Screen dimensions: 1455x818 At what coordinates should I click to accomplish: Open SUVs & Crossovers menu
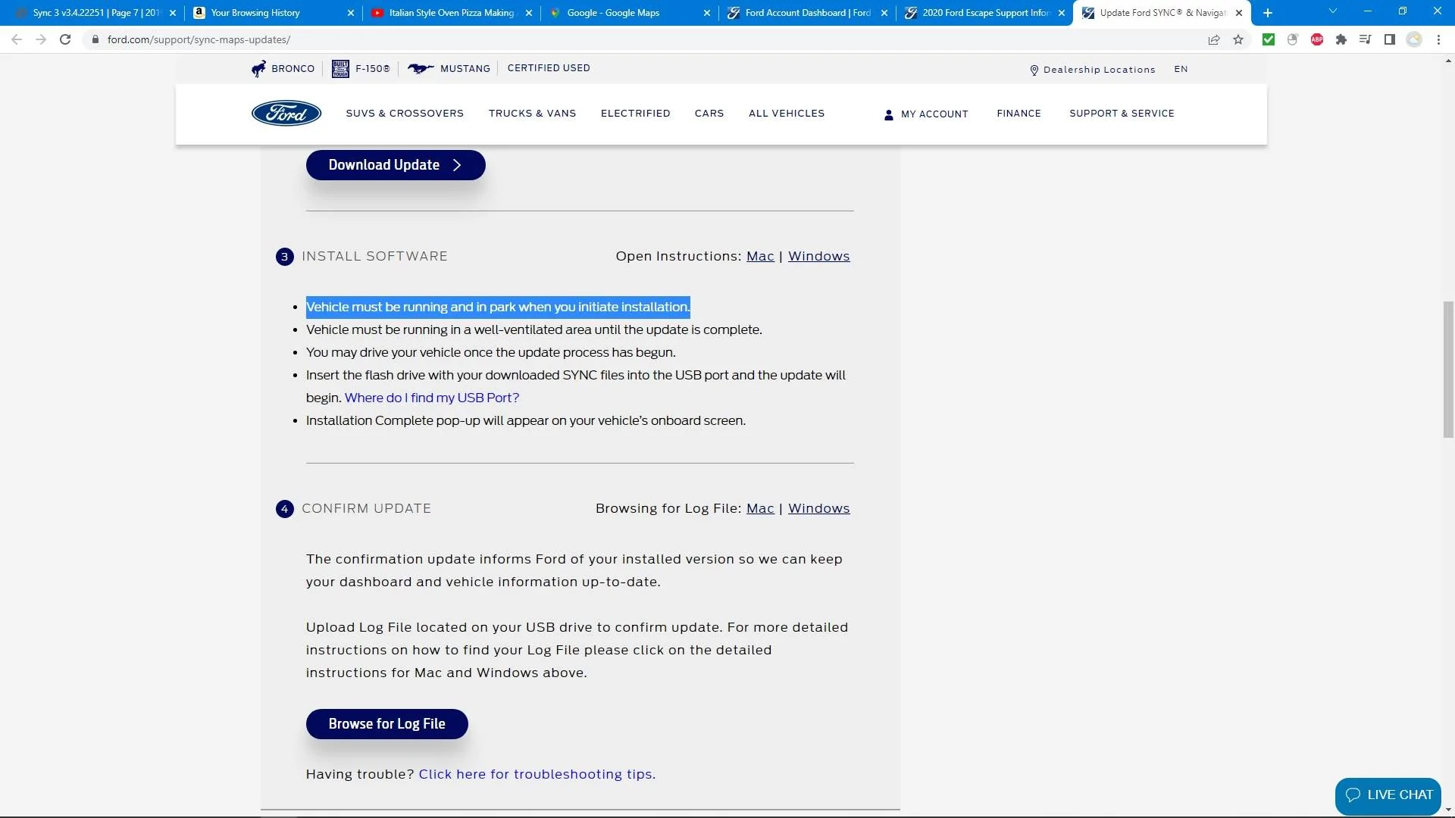coord(405,114)
